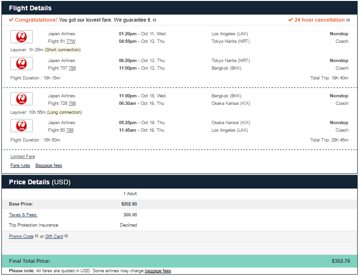Click the Japan Airlines logo for Flight 61
The width and height of the screenshot is (360, 276).
(x=22, y=37)
